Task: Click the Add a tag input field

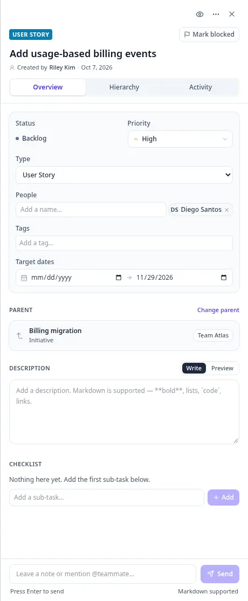Action: pyautogui.click(x=124, y=243)
